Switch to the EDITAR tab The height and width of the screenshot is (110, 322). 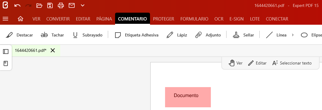click(83, 19)
